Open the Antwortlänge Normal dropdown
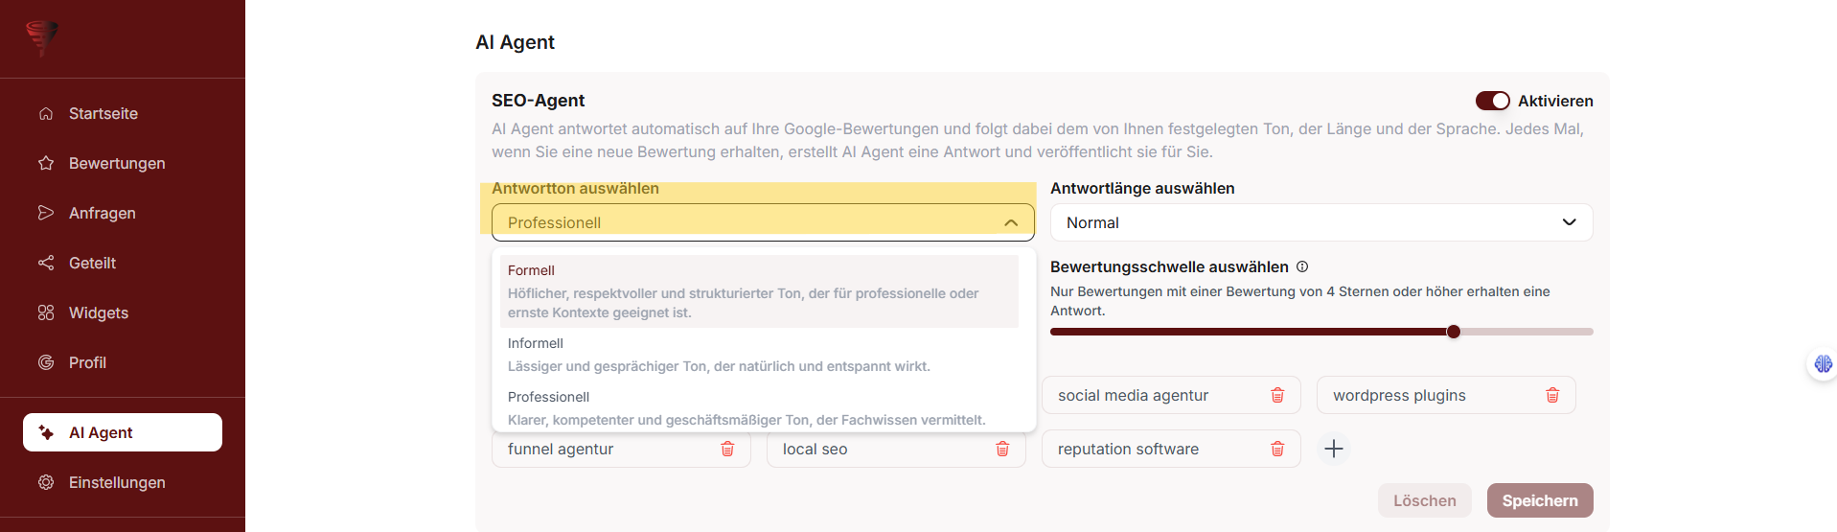Screen dimensions: 1837x532 (1320, 222)
